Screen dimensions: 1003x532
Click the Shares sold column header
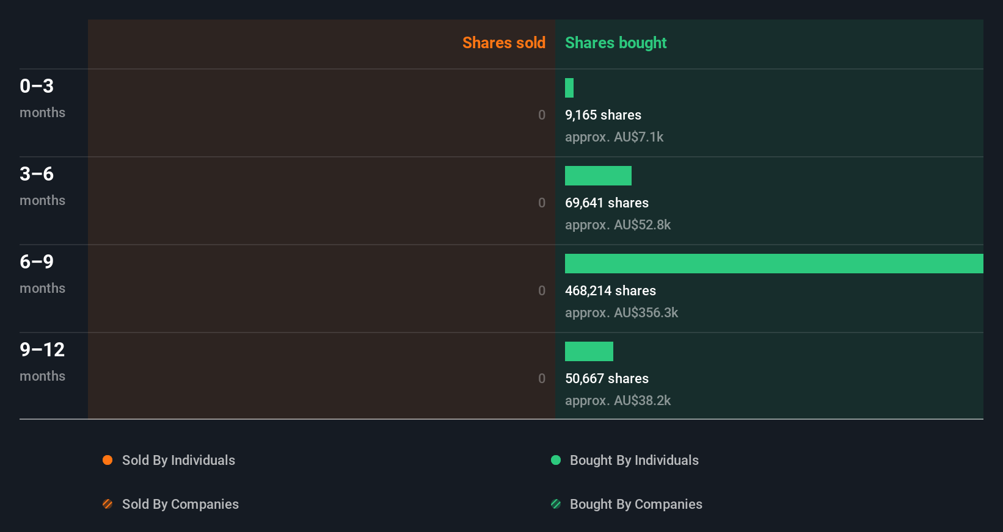click(x=504, y=43)
